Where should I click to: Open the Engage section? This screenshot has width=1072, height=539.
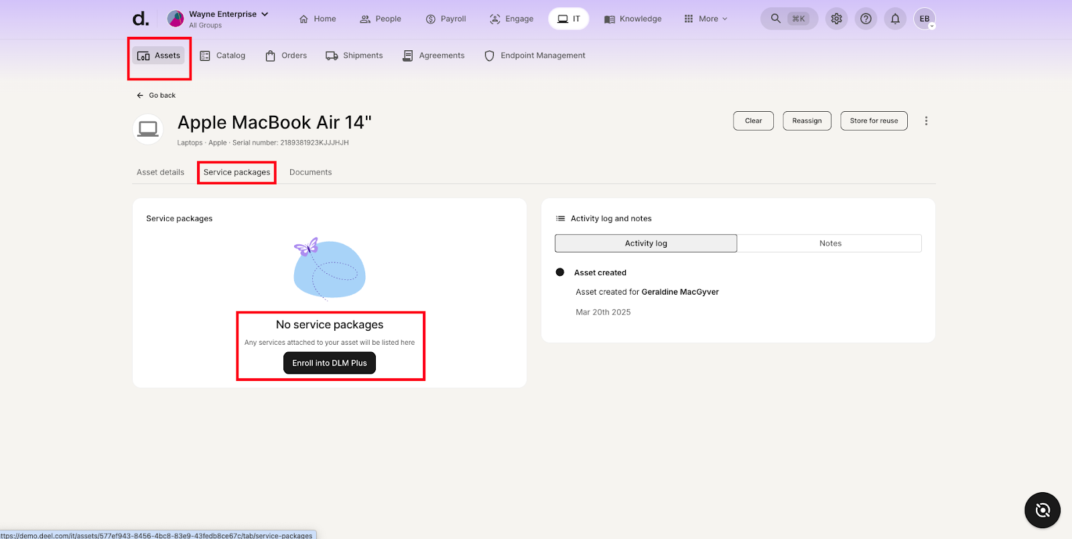(x=512, y=19)
